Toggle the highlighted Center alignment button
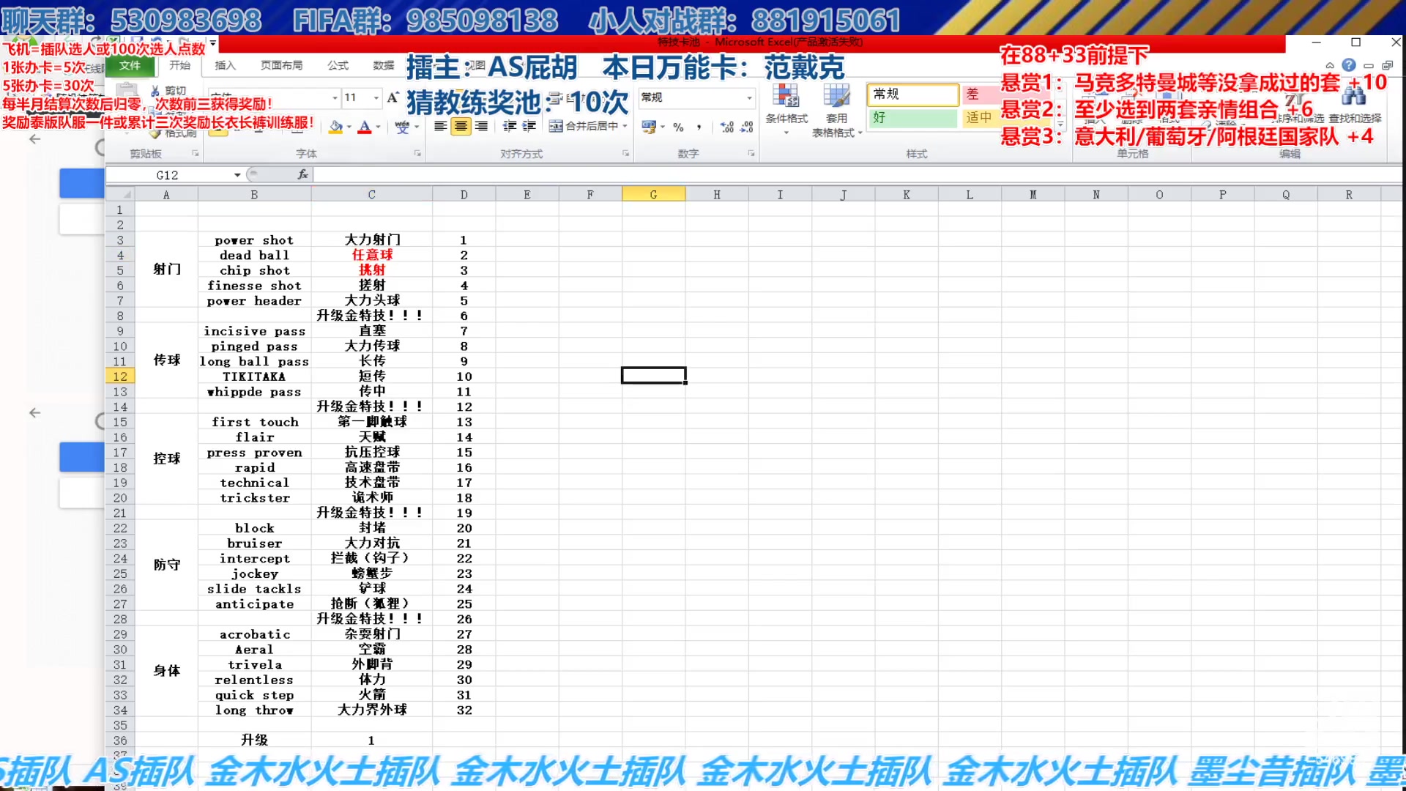 461,127
